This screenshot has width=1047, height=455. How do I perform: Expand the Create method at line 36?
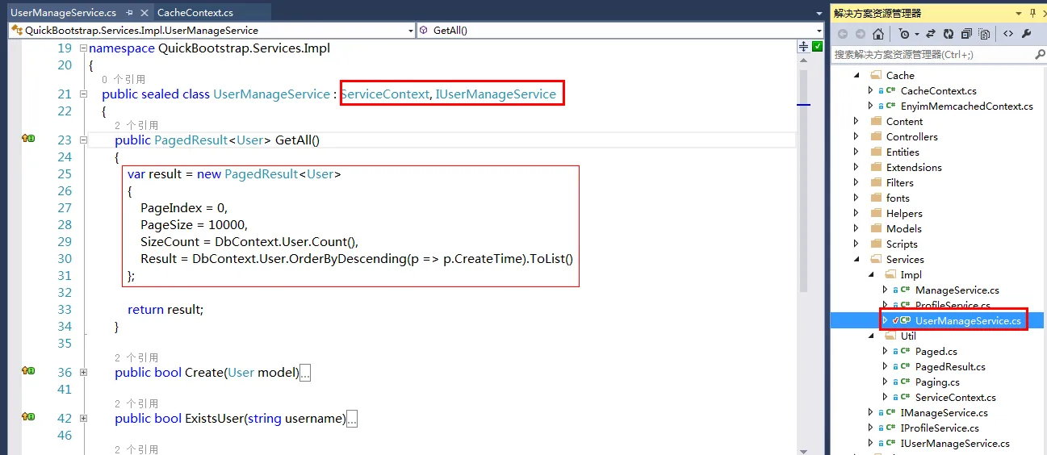coord(83,373)
